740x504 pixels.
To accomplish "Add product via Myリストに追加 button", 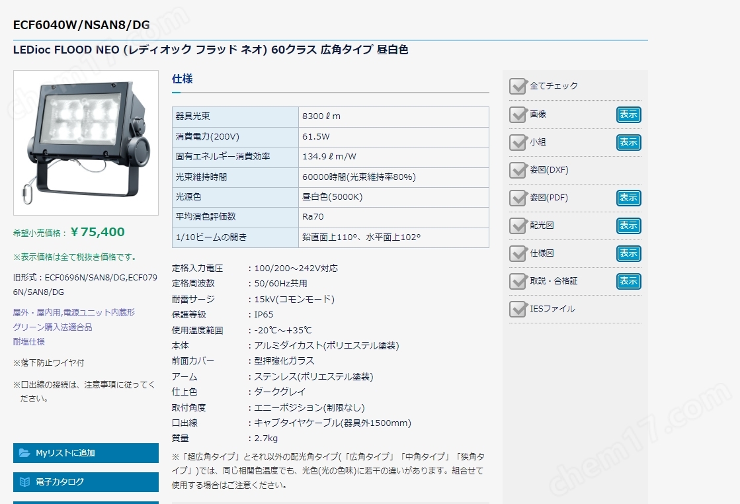I will [x=86, y=453].
